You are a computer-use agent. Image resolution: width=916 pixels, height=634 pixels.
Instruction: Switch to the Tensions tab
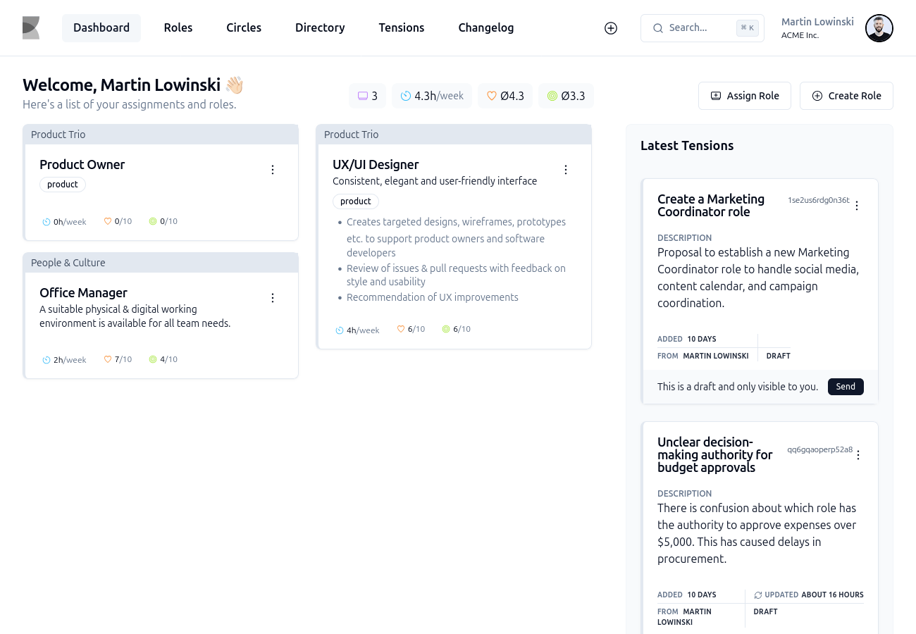pos(402,27)
